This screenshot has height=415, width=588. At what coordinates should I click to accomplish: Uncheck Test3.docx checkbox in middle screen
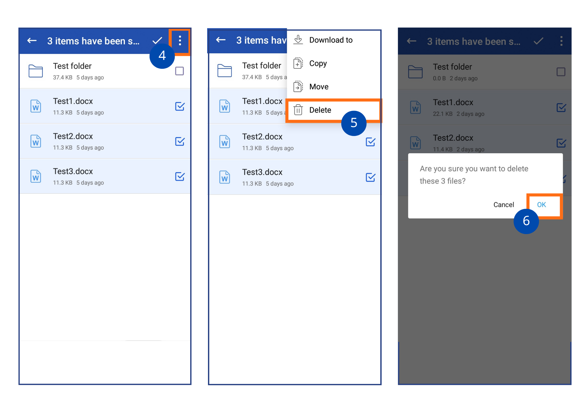click(x=370, y=177)
